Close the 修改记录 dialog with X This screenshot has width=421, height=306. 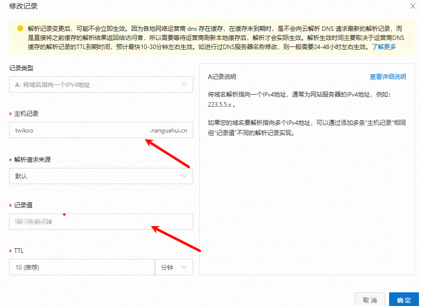coord(412,7)
